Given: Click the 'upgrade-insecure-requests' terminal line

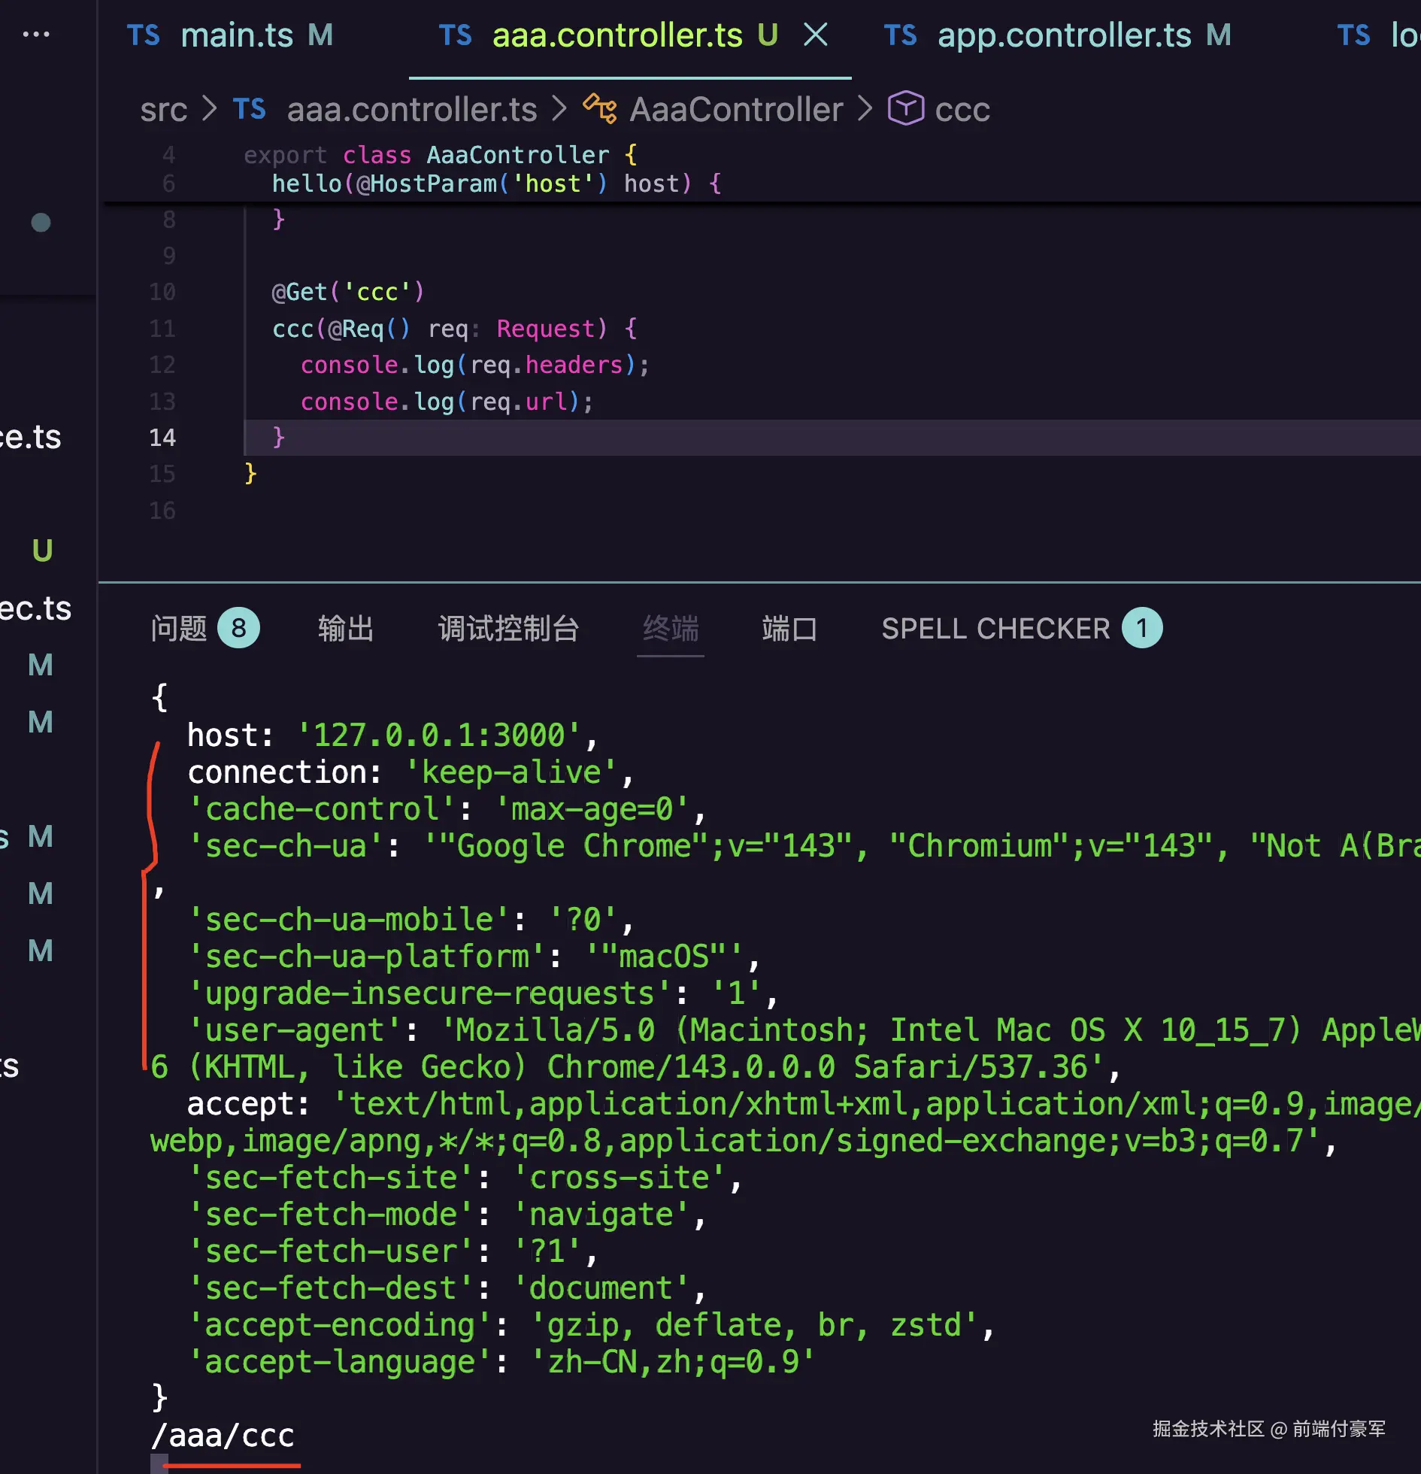Looking at the screenshot, I should 483,993.
